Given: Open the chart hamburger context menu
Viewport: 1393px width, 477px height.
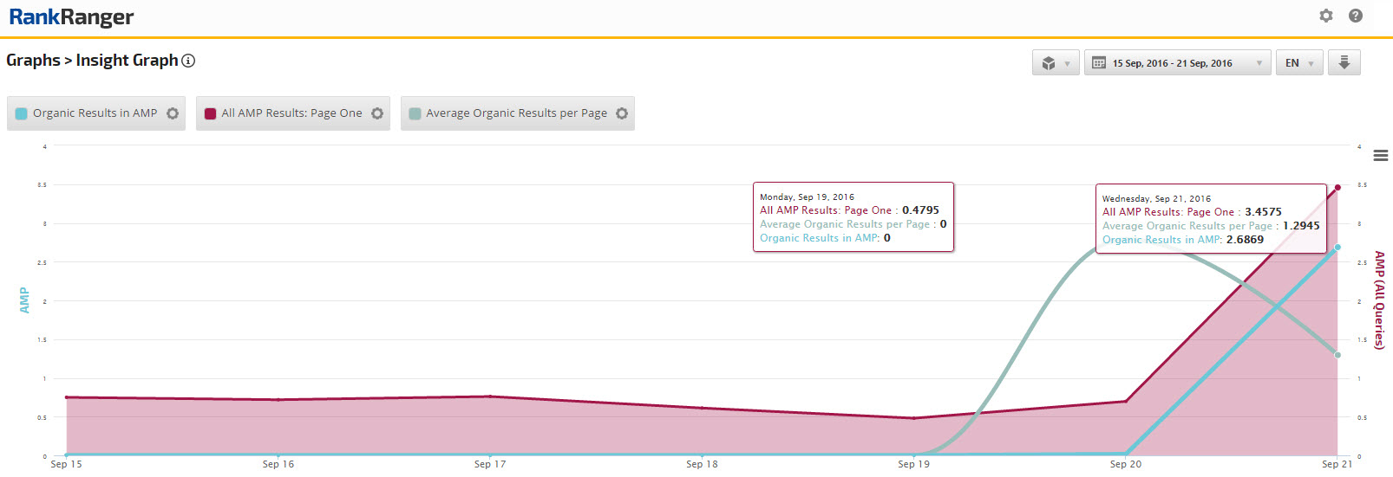Looking at the screenshot, I should [x=1381, y=156].
